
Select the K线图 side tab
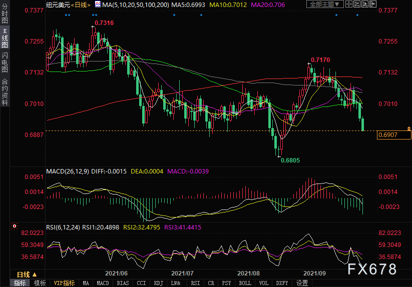(5, 38)
